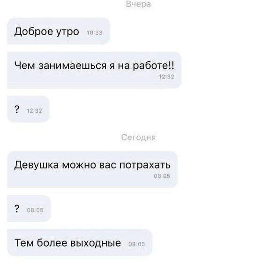
Task: Select the message starting with "Девушка можно"
Action: tap(92, 169)
